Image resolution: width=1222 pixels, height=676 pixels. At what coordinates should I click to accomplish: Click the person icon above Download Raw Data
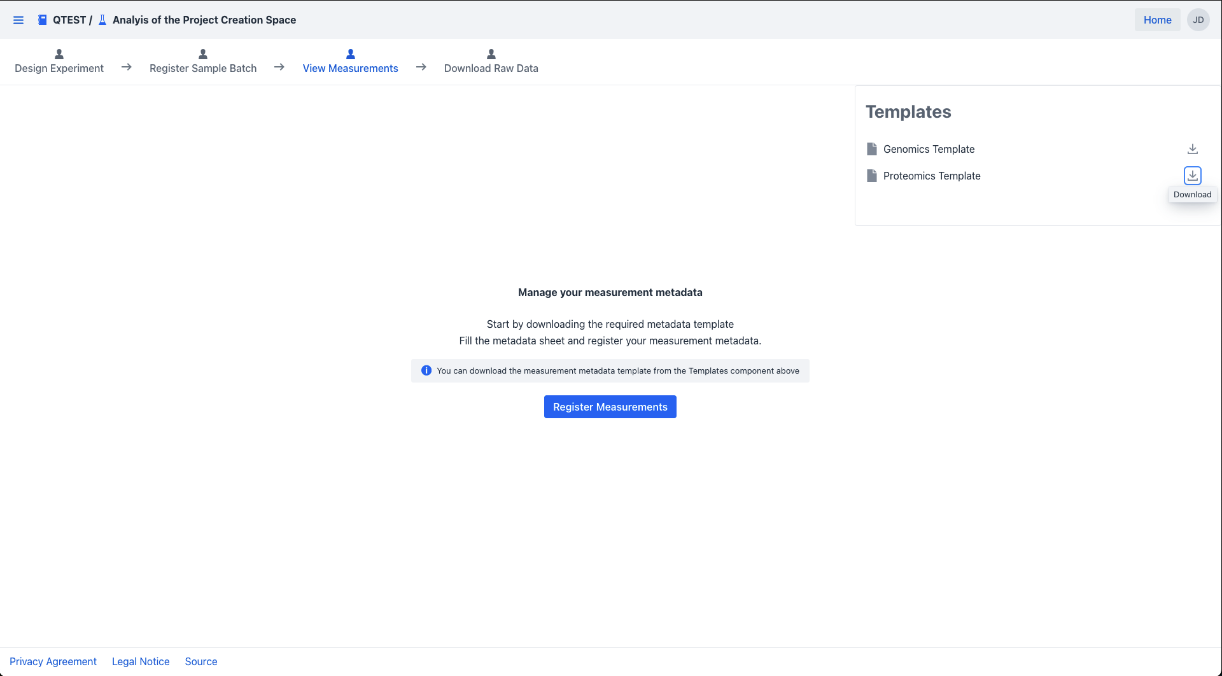click(x=491, y=54)
